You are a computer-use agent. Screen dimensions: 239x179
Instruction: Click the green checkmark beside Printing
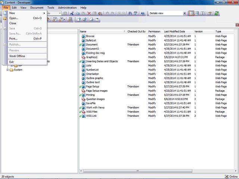tap(80, 95)
